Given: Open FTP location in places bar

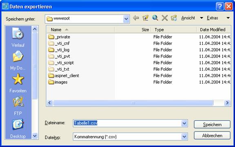Looking at the screenshot, I should coord(18,106).
